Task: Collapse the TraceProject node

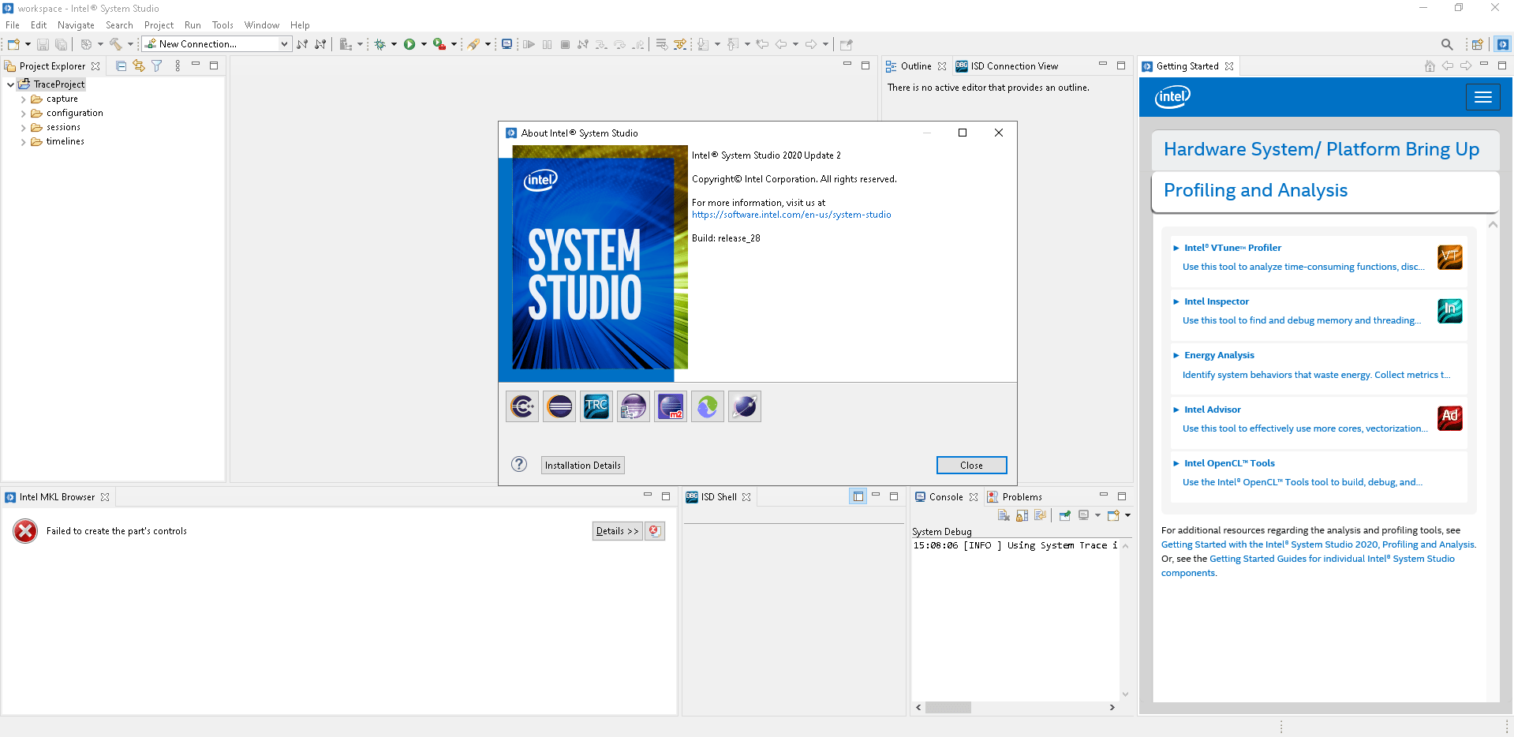Action: (x=10, y=84)
